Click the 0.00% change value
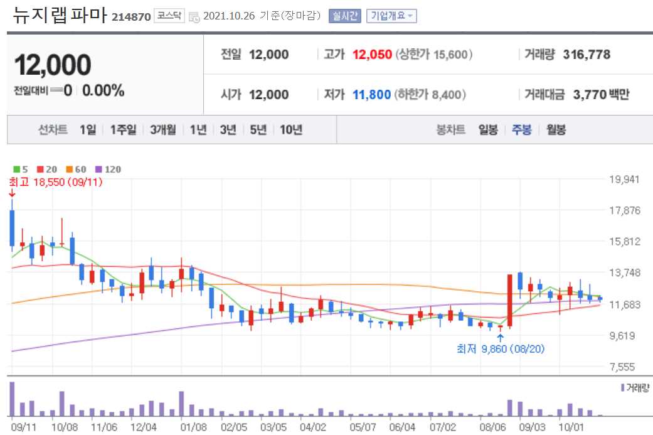The image size is (653, 435). click(x=104, y=90)
